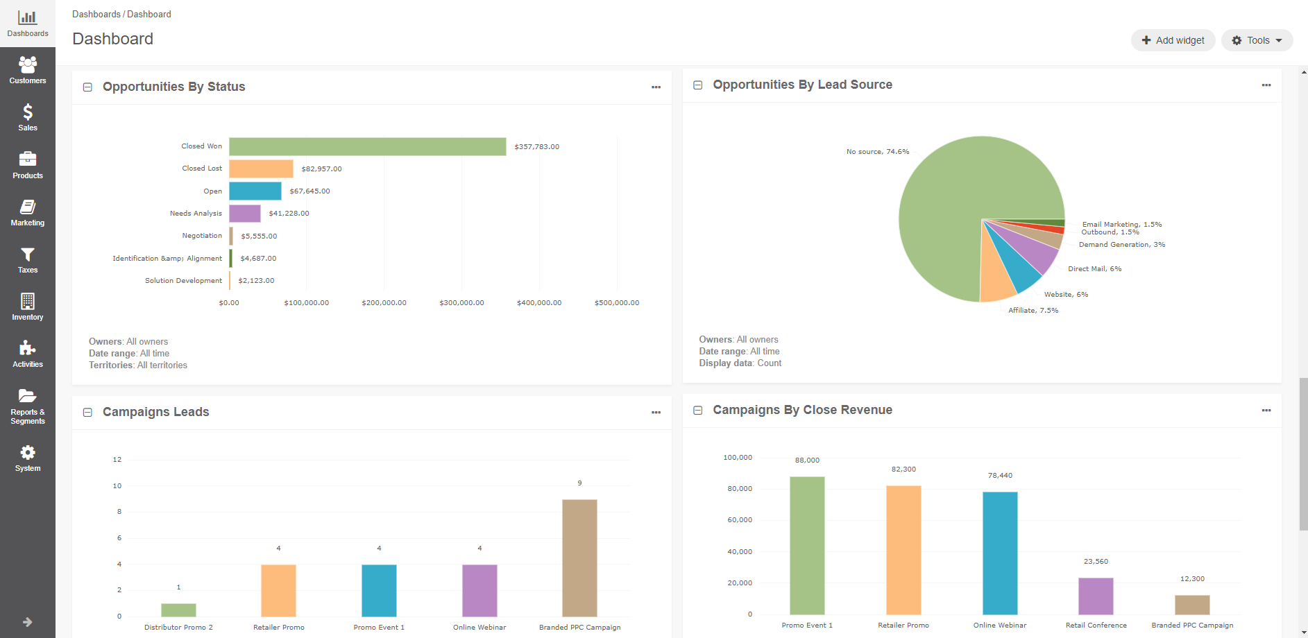Click the Open status blue bar
1308x638 pixels.
click(255, 191)
